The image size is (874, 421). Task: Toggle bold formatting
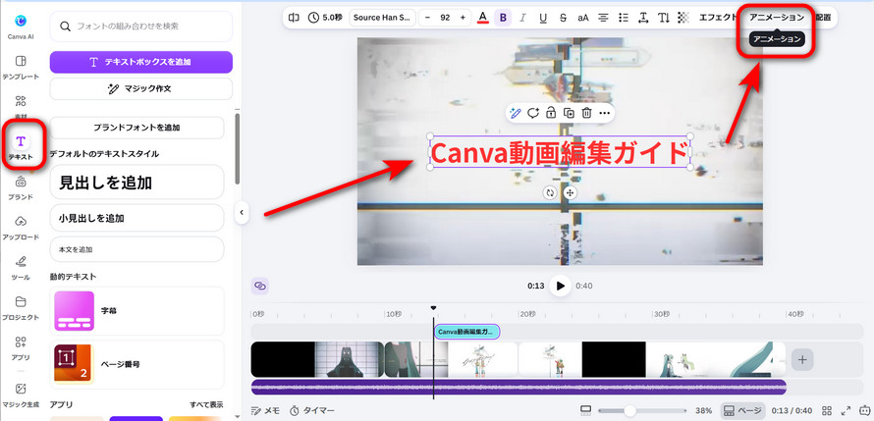503,18
